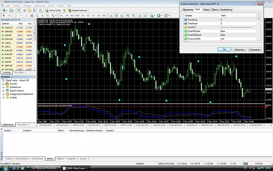This screenshot has width=273, height=171.
Task: Select the horizontal line drawing tool
Action: point(21,16)
